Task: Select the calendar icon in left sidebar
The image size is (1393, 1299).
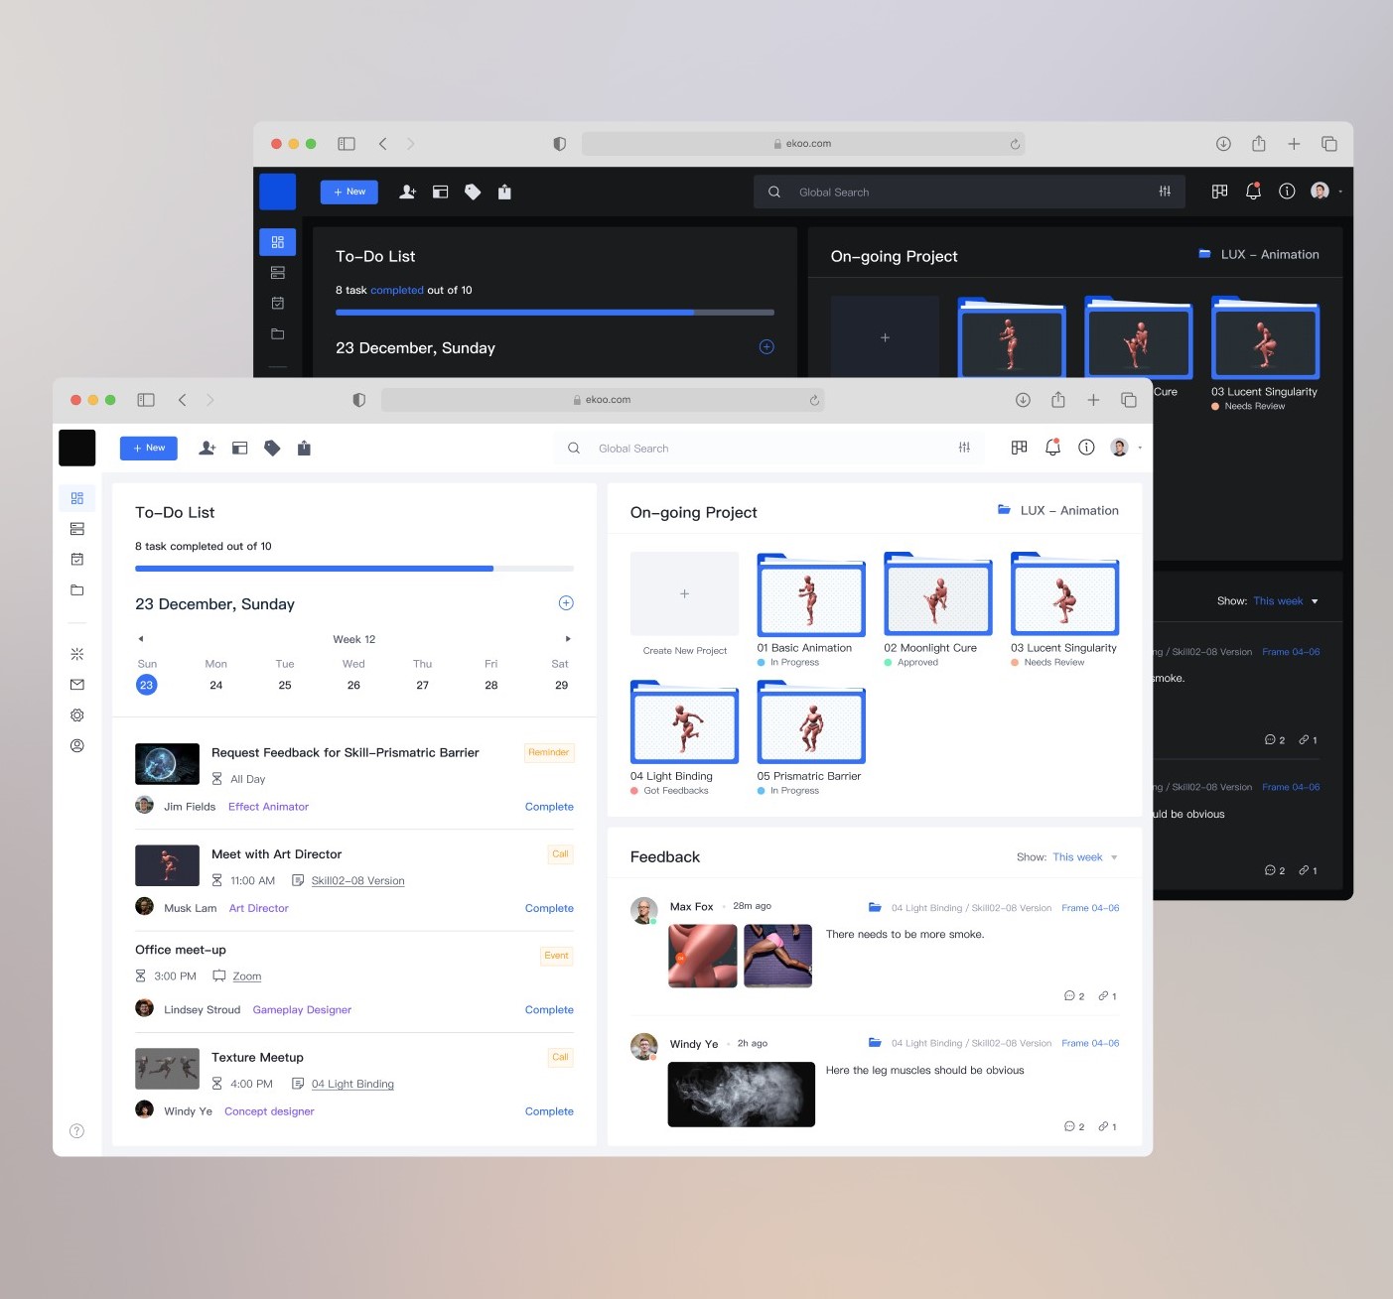Action: (77, 560)
